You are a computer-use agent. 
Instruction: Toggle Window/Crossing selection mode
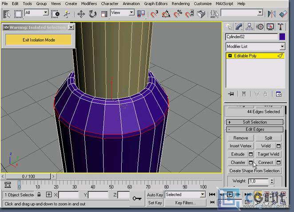tap(56, 14)
